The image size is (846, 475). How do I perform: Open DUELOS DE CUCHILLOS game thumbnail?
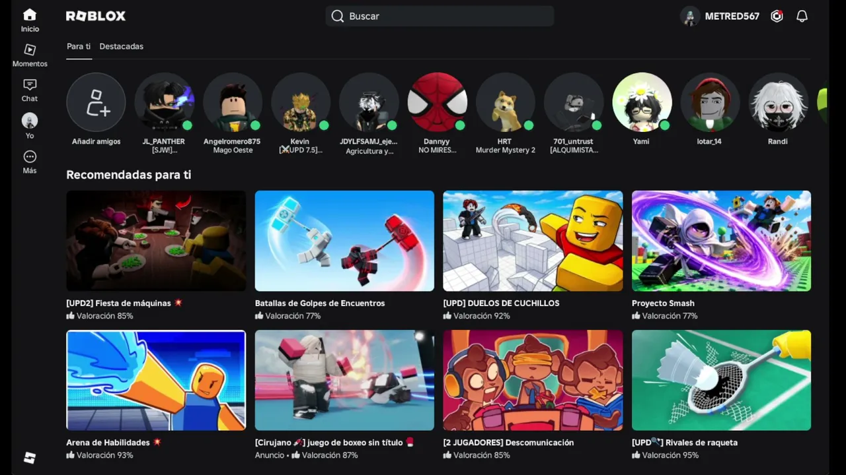(533, 241)
